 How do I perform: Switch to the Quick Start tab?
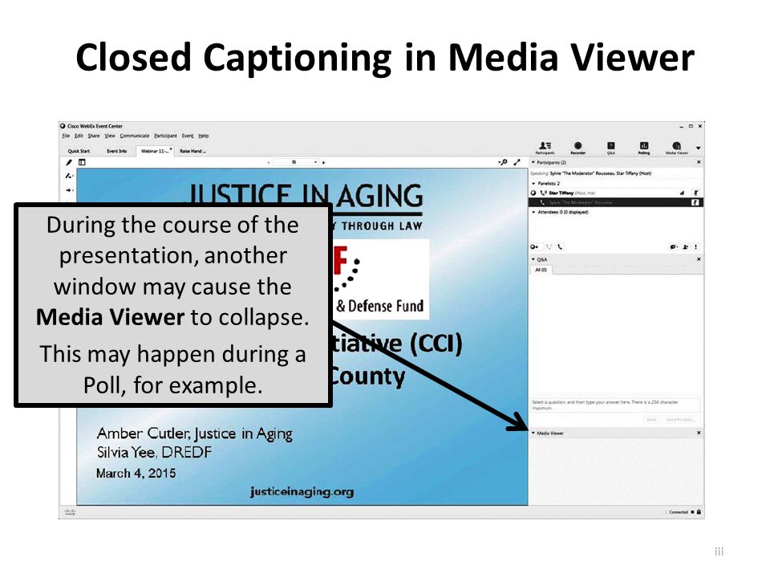coord(79,151)
